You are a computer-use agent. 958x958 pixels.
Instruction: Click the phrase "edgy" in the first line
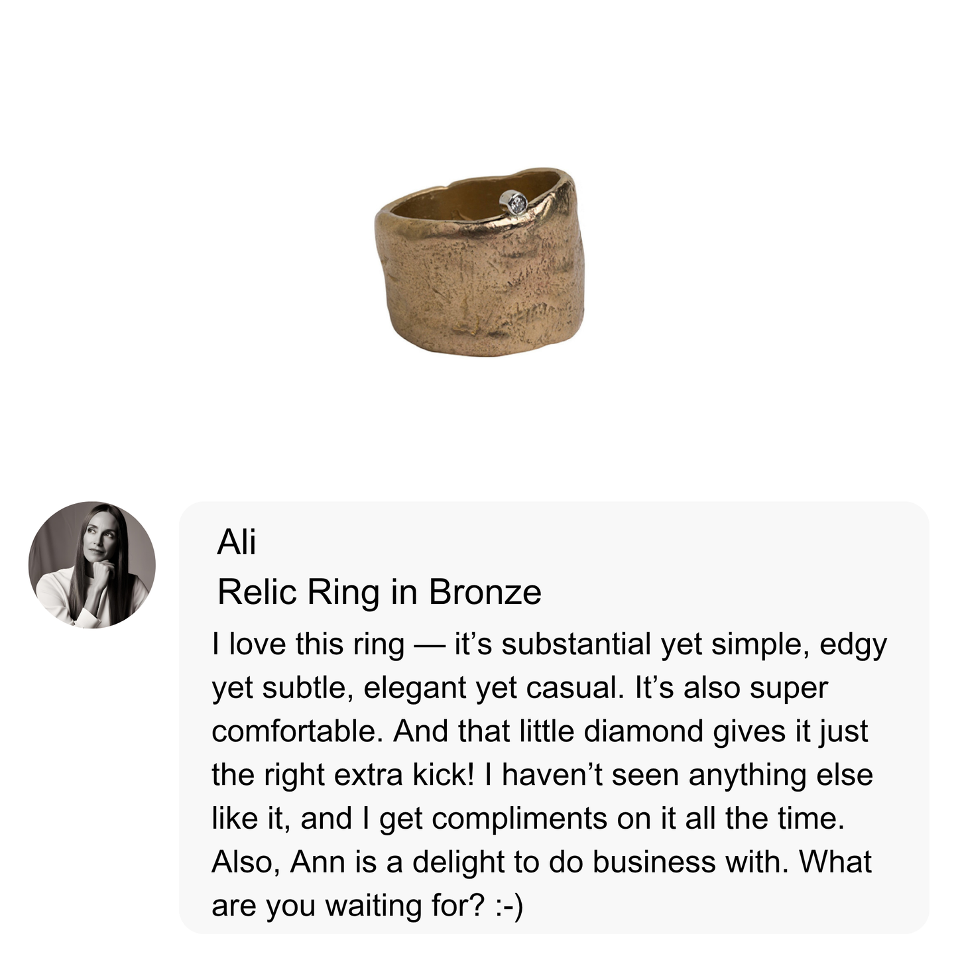click(x=853, y=646)
